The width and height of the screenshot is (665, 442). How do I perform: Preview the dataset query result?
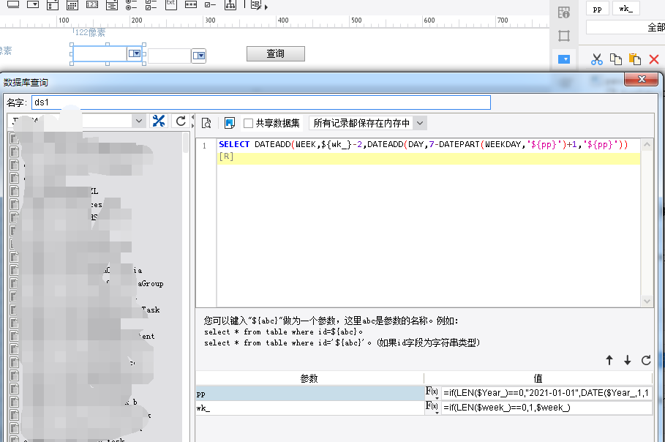pyautogui.click(x=206, y=123)
